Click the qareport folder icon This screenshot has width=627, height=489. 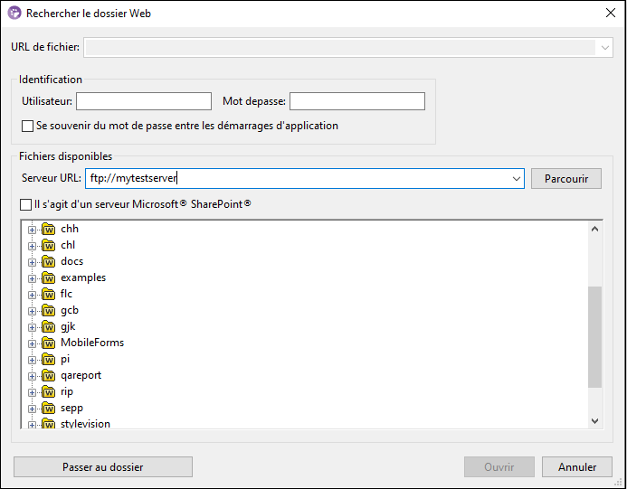point(49,376)
